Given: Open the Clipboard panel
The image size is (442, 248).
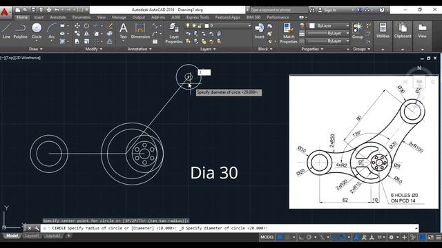Looking at the screenshot, I should coord(403,30).
